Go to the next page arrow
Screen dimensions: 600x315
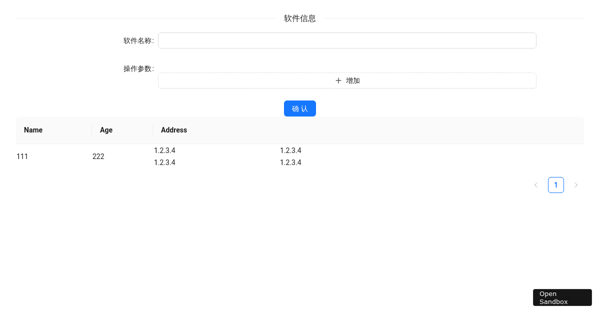(x=576, y=185)
